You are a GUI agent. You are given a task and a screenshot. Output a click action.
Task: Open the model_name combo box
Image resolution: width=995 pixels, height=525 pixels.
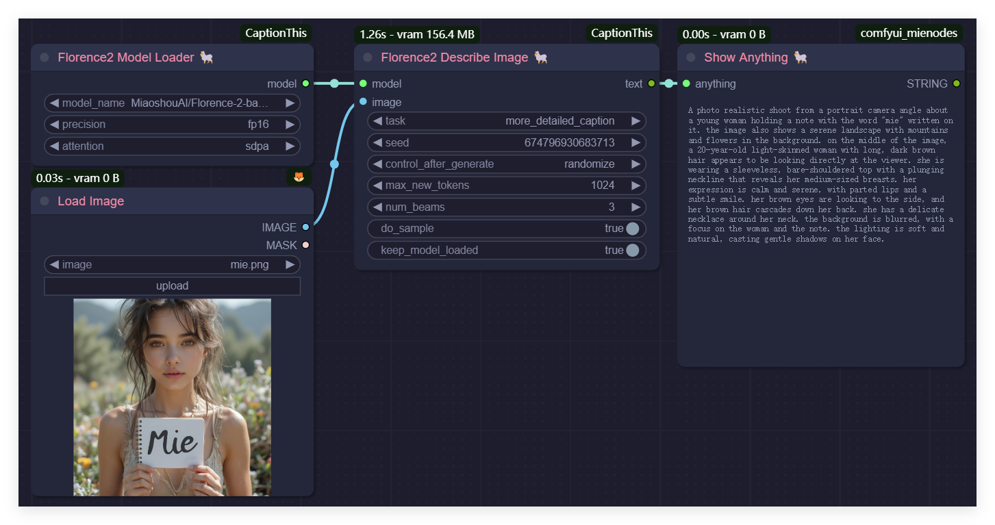(172, 103)
